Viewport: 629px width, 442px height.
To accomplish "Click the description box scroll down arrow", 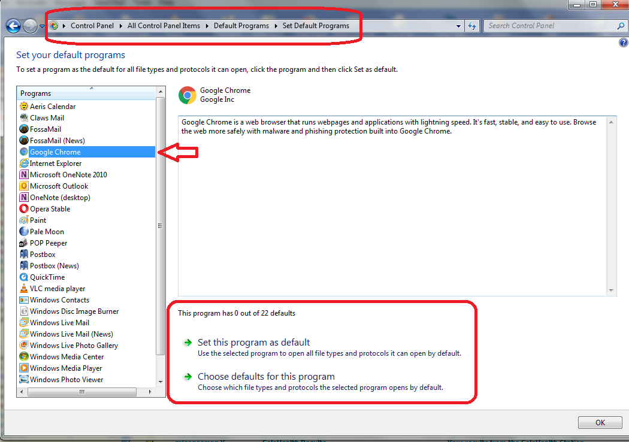I will coord(611,290).
